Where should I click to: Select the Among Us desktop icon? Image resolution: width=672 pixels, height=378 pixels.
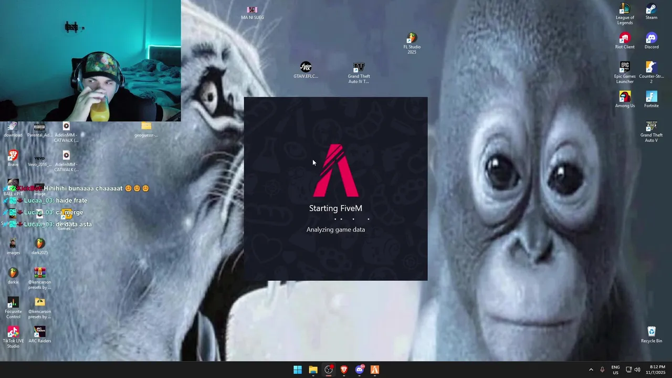click(625, 100)
